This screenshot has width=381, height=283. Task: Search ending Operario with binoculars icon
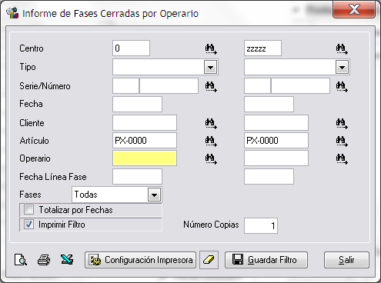pyautogui.click(x=342, y=158)
